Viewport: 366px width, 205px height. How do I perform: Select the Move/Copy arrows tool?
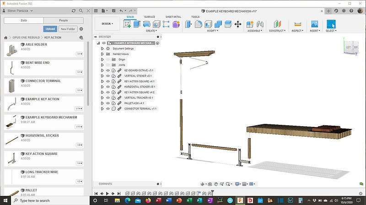click(237, 24)
